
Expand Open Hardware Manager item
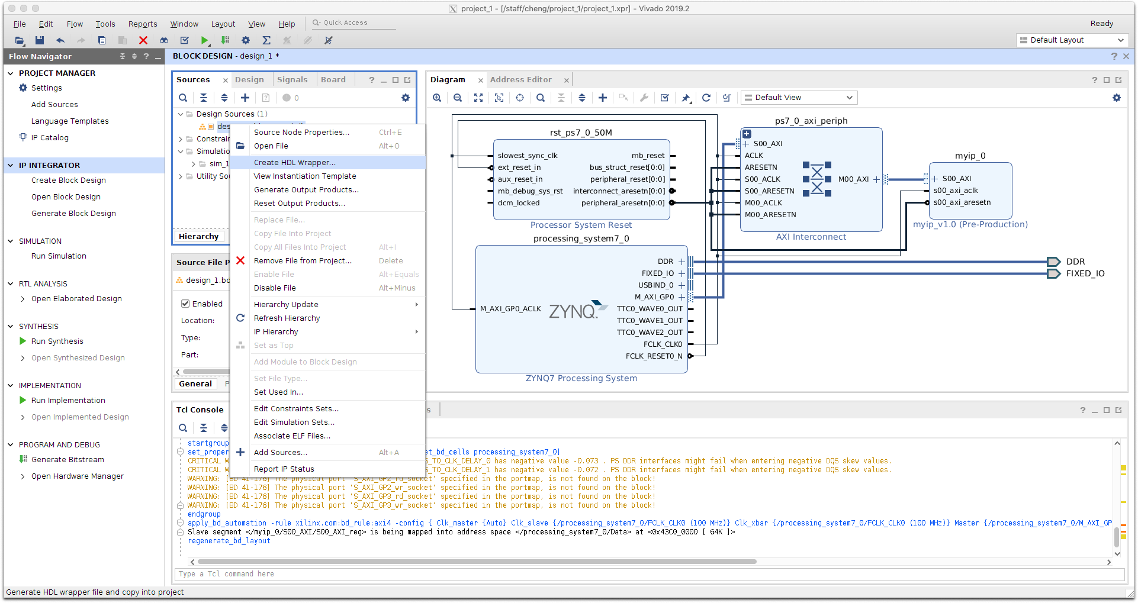click(22, 476)
